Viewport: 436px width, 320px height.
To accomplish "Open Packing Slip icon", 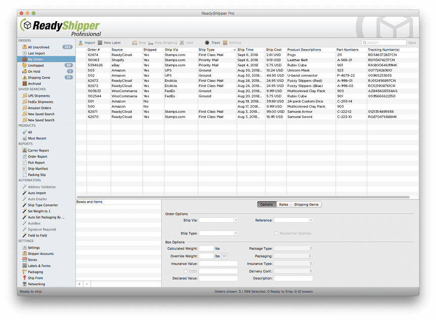I will [x=24, y=174].
